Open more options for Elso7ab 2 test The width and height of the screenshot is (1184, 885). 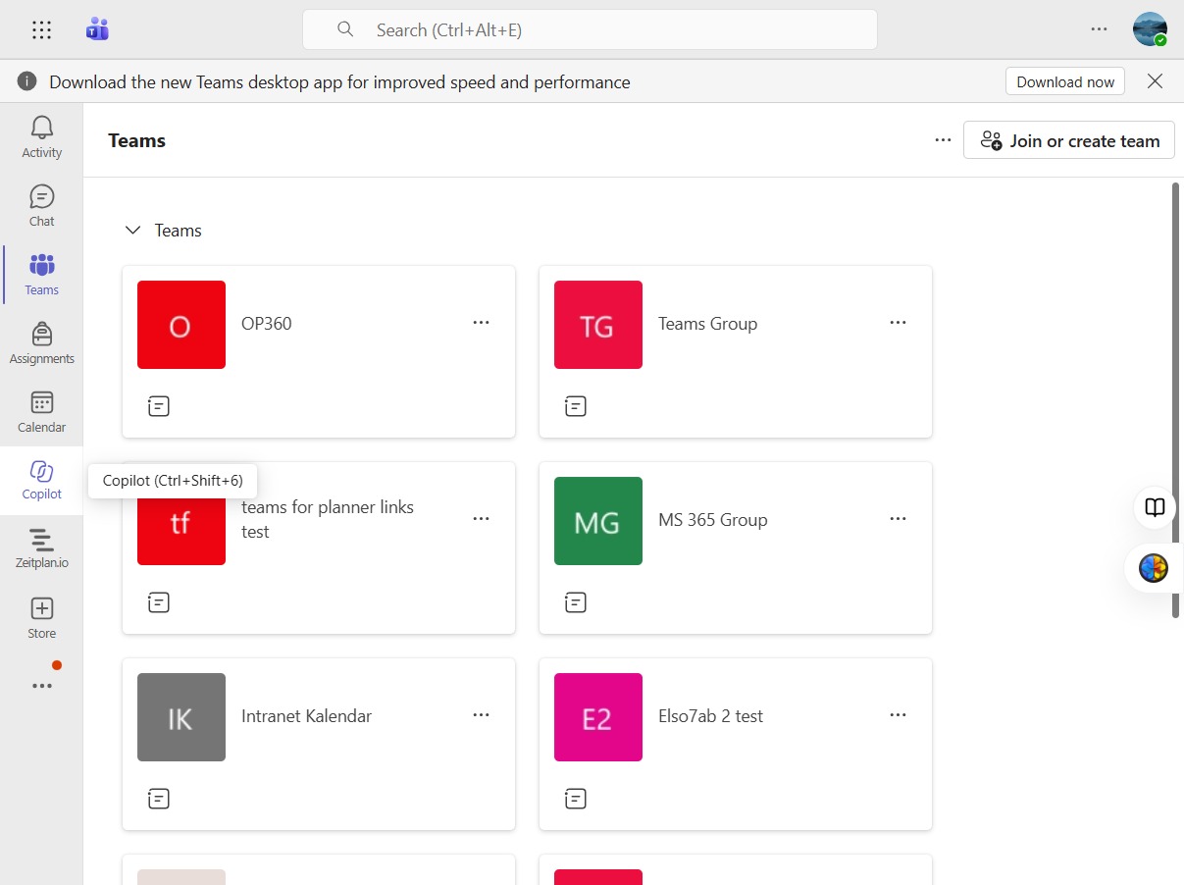point(898,715)
